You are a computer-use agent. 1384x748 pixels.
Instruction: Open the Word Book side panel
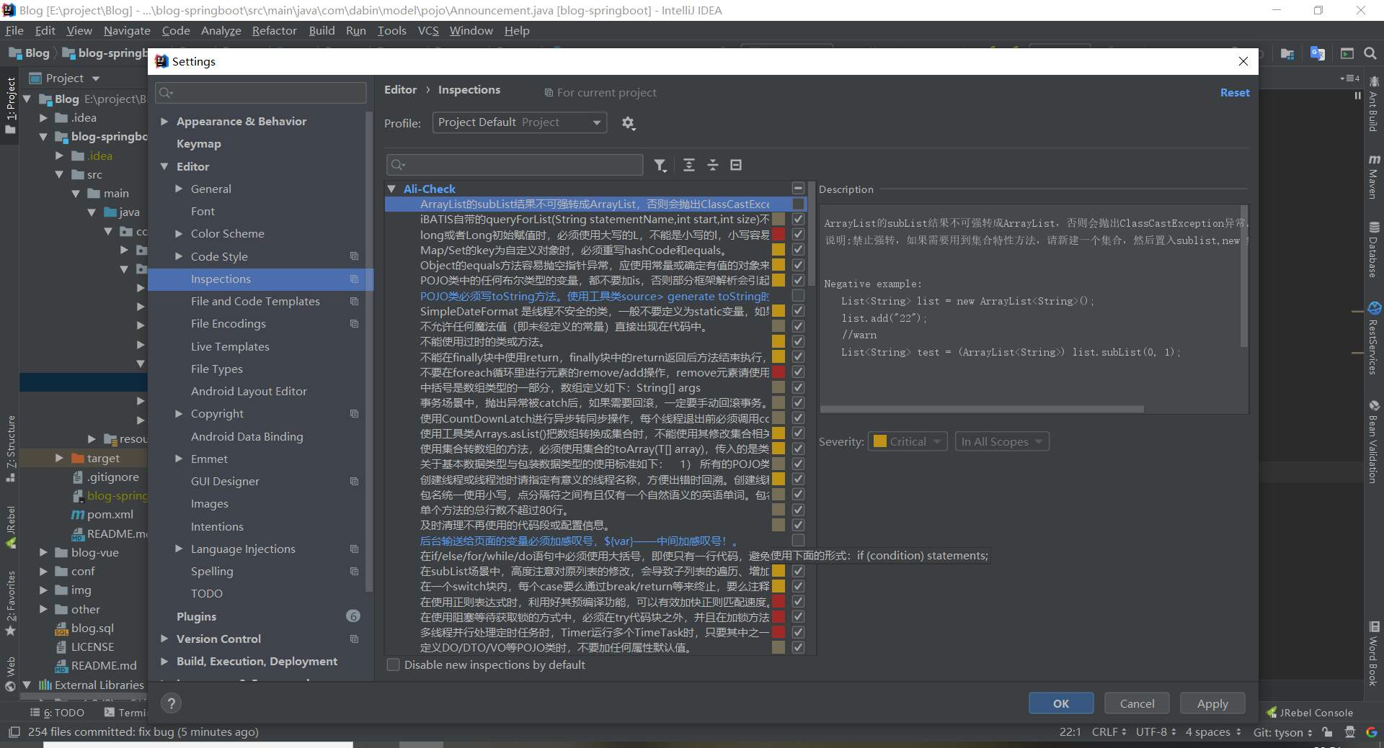point(1374,654)
